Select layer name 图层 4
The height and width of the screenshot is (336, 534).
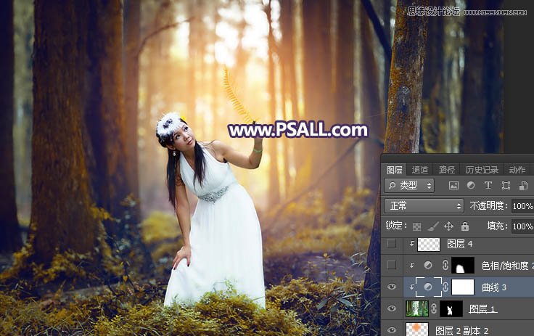[x=459, y=244]
